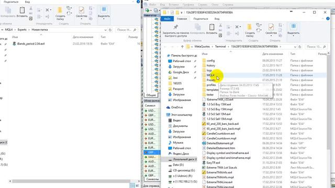Click the Back arrow in right Explorer navigation

click(x=165, y=46)
